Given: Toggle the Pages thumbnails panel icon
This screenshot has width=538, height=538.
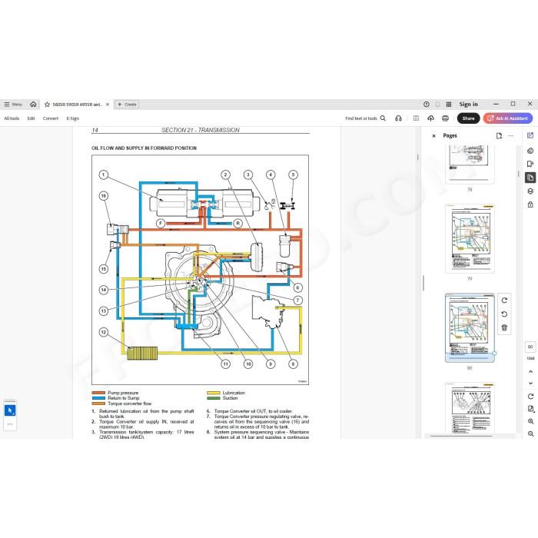Looking at the screenshot, I should pos(530,178).
